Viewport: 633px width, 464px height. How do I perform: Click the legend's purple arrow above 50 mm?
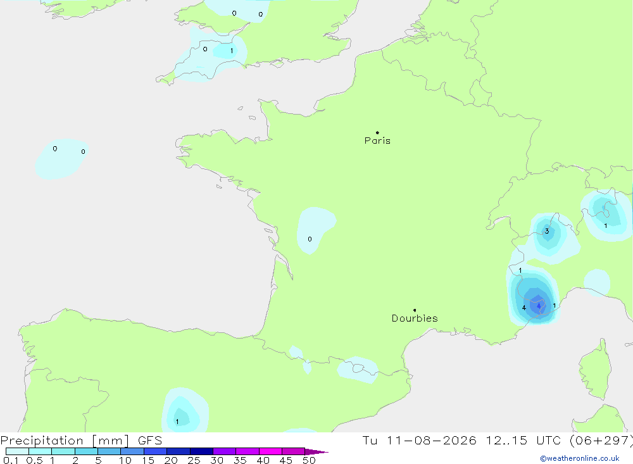316,451
